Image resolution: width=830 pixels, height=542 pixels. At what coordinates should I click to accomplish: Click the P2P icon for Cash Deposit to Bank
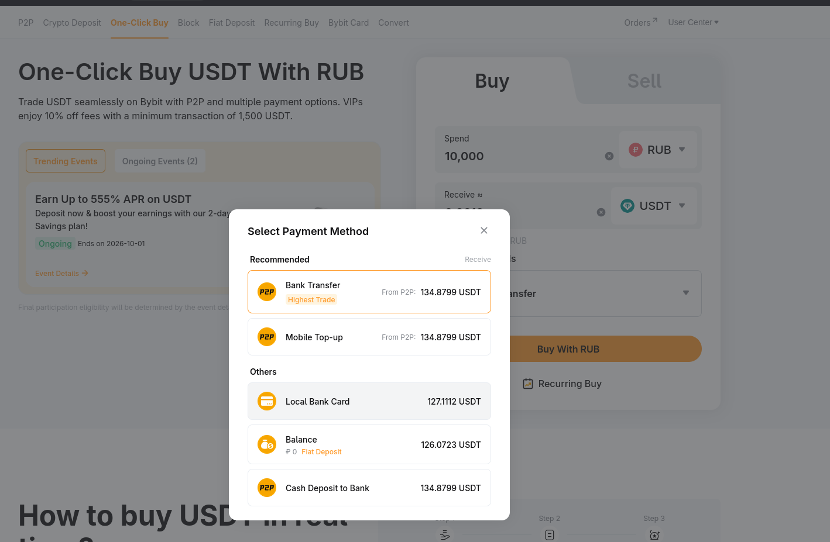[x=267, y=488]
